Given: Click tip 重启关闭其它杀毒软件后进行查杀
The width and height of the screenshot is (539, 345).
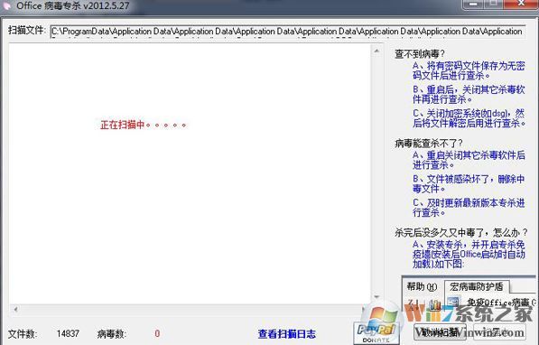Looking at the screenshot, I should click(x=469, y=160).
